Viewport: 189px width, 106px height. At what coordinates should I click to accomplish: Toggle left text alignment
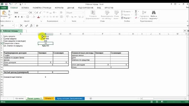click(x=44, y=17)
